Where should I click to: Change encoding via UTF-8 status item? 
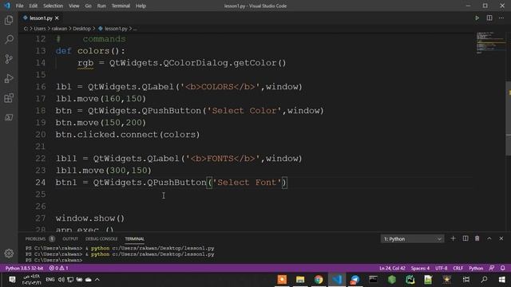(442, 268)
